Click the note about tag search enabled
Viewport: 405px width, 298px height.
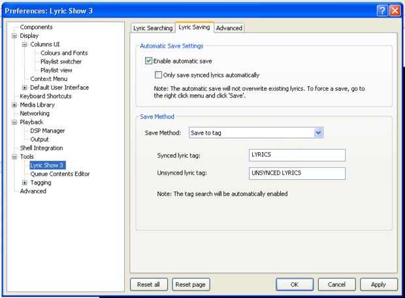point(222,194)
